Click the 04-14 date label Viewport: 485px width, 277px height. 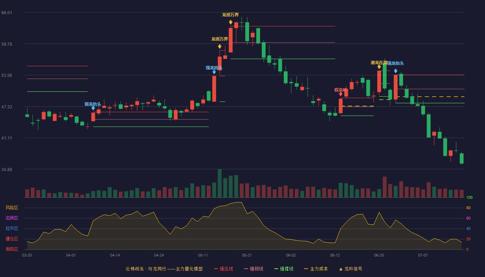click(x=115, y=255)
